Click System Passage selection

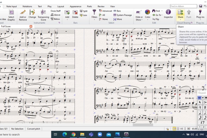[x=123, y=15]
